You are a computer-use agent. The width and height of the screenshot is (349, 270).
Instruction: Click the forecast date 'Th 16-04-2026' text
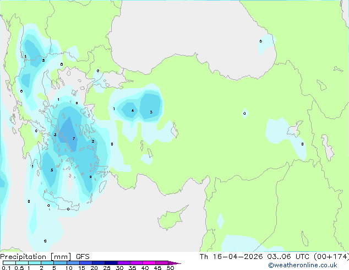pos(231,257)
